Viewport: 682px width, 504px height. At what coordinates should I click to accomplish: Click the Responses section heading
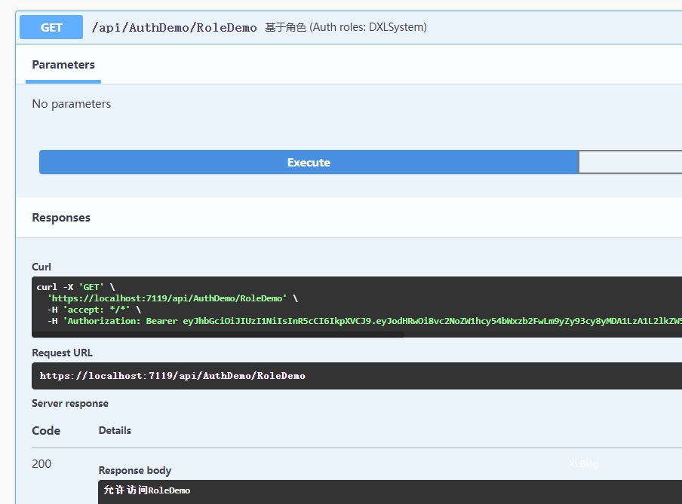tap(61, 218)
